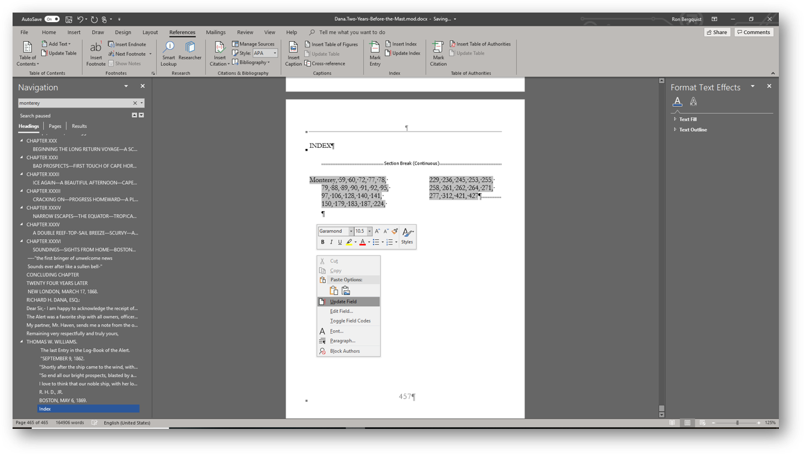
Task: Toggle italic in the mini toolbar
Action: click(331, 242)
